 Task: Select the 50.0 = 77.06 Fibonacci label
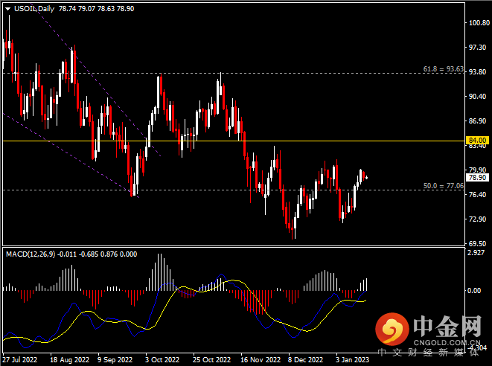pyautogui.click(x=443, y=185)
